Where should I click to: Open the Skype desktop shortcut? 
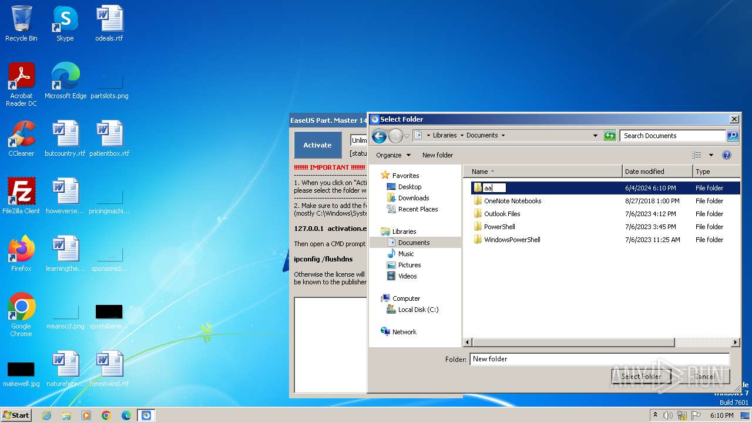coord(65,23)
